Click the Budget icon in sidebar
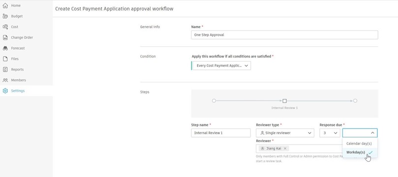This screenshot has width=398, height=177. pos(5,16)
